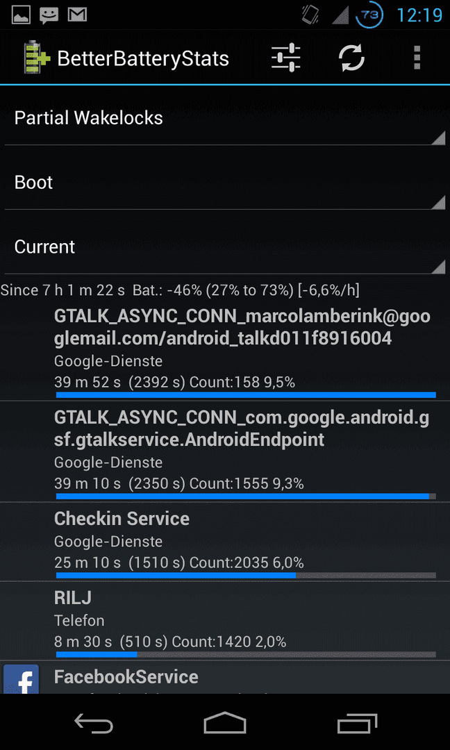
Task: Tap the BetterBatteryStats battery app icon
Action: tap(37, 58)
